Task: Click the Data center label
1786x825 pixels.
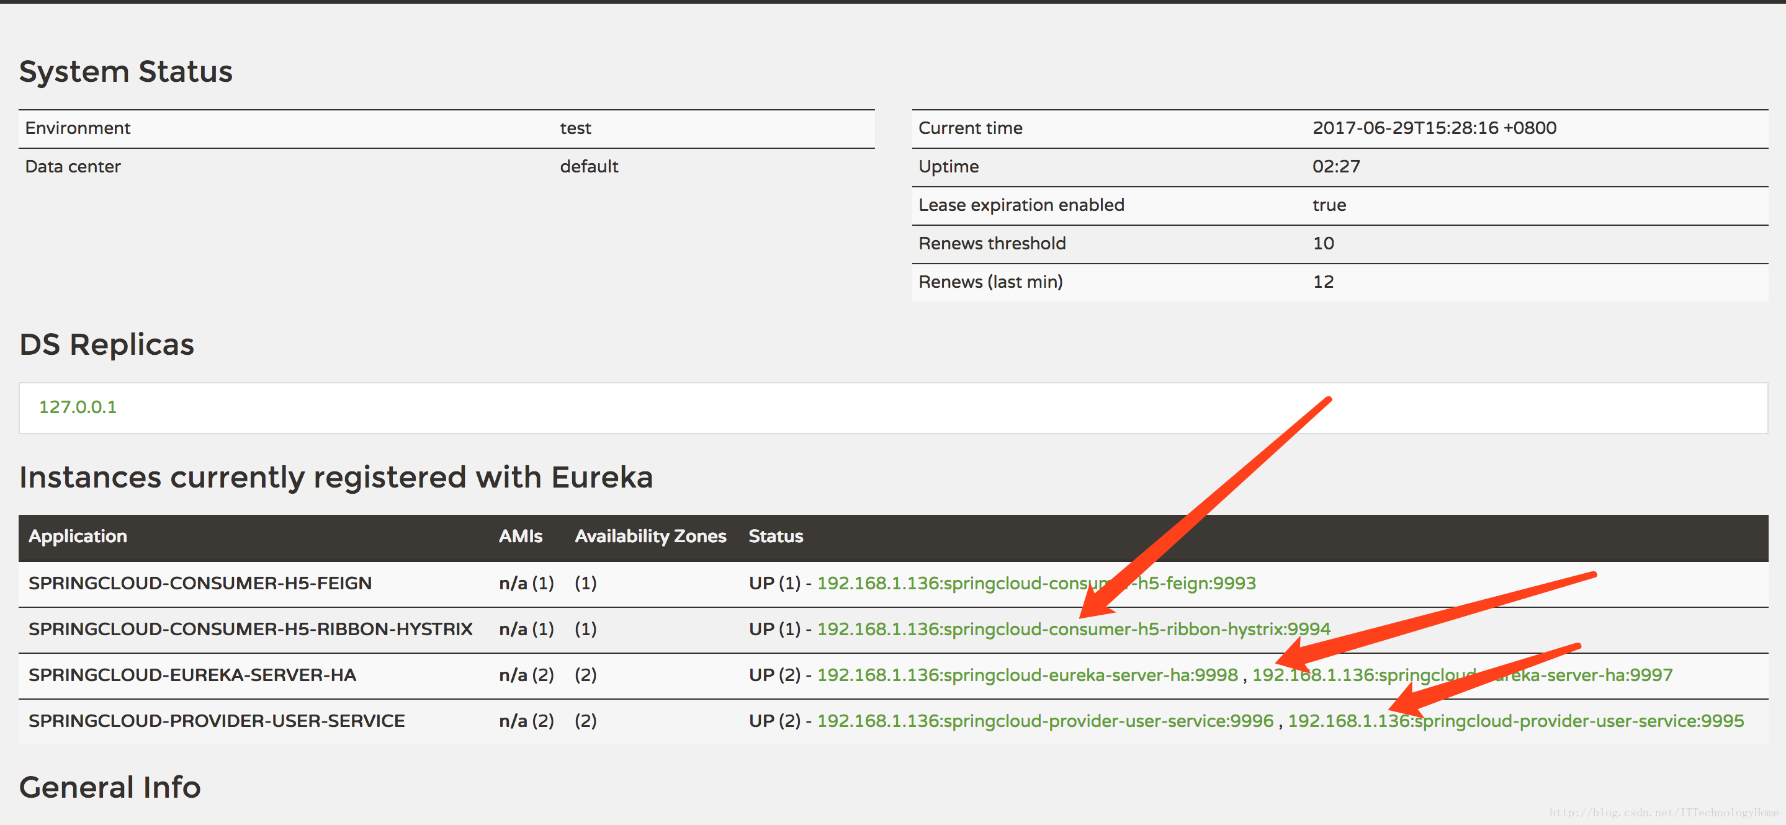Action: click(73, 166)
